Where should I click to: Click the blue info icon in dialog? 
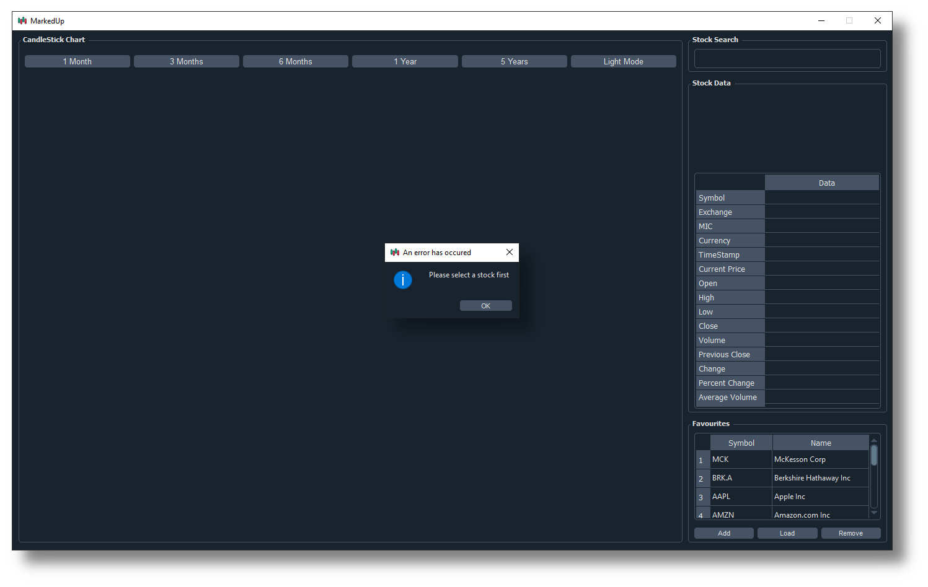pyautogui.click(x=403, y=280)
